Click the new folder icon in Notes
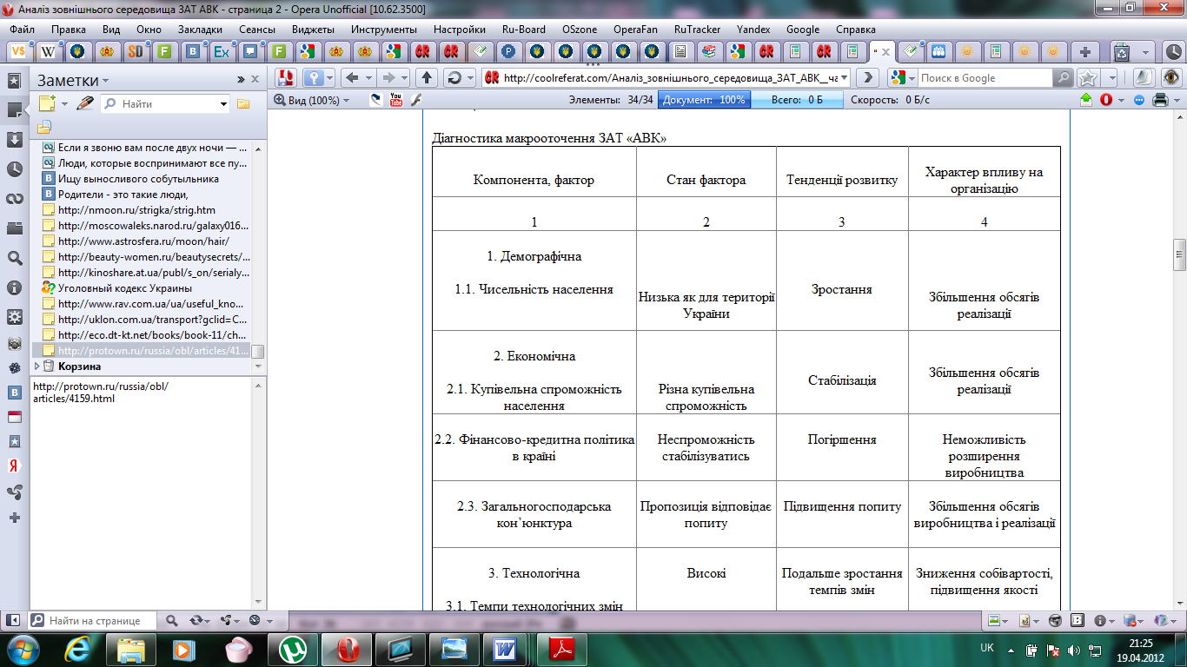 coord(243,103)
